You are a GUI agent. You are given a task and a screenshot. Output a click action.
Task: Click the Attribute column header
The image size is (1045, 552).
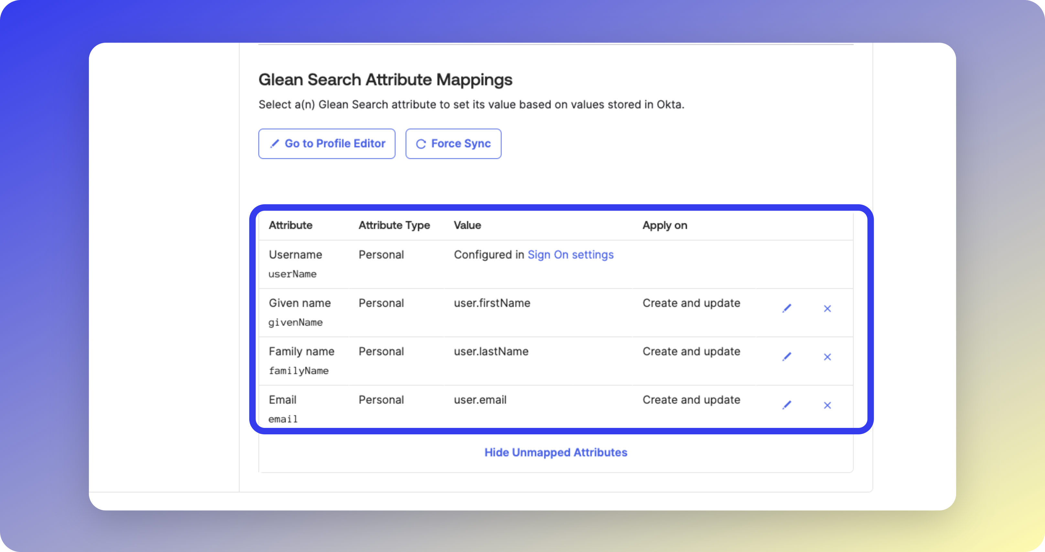290,225
